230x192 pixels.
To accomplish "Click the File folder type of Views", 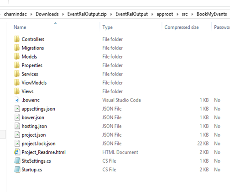I will tap(112, 91).
